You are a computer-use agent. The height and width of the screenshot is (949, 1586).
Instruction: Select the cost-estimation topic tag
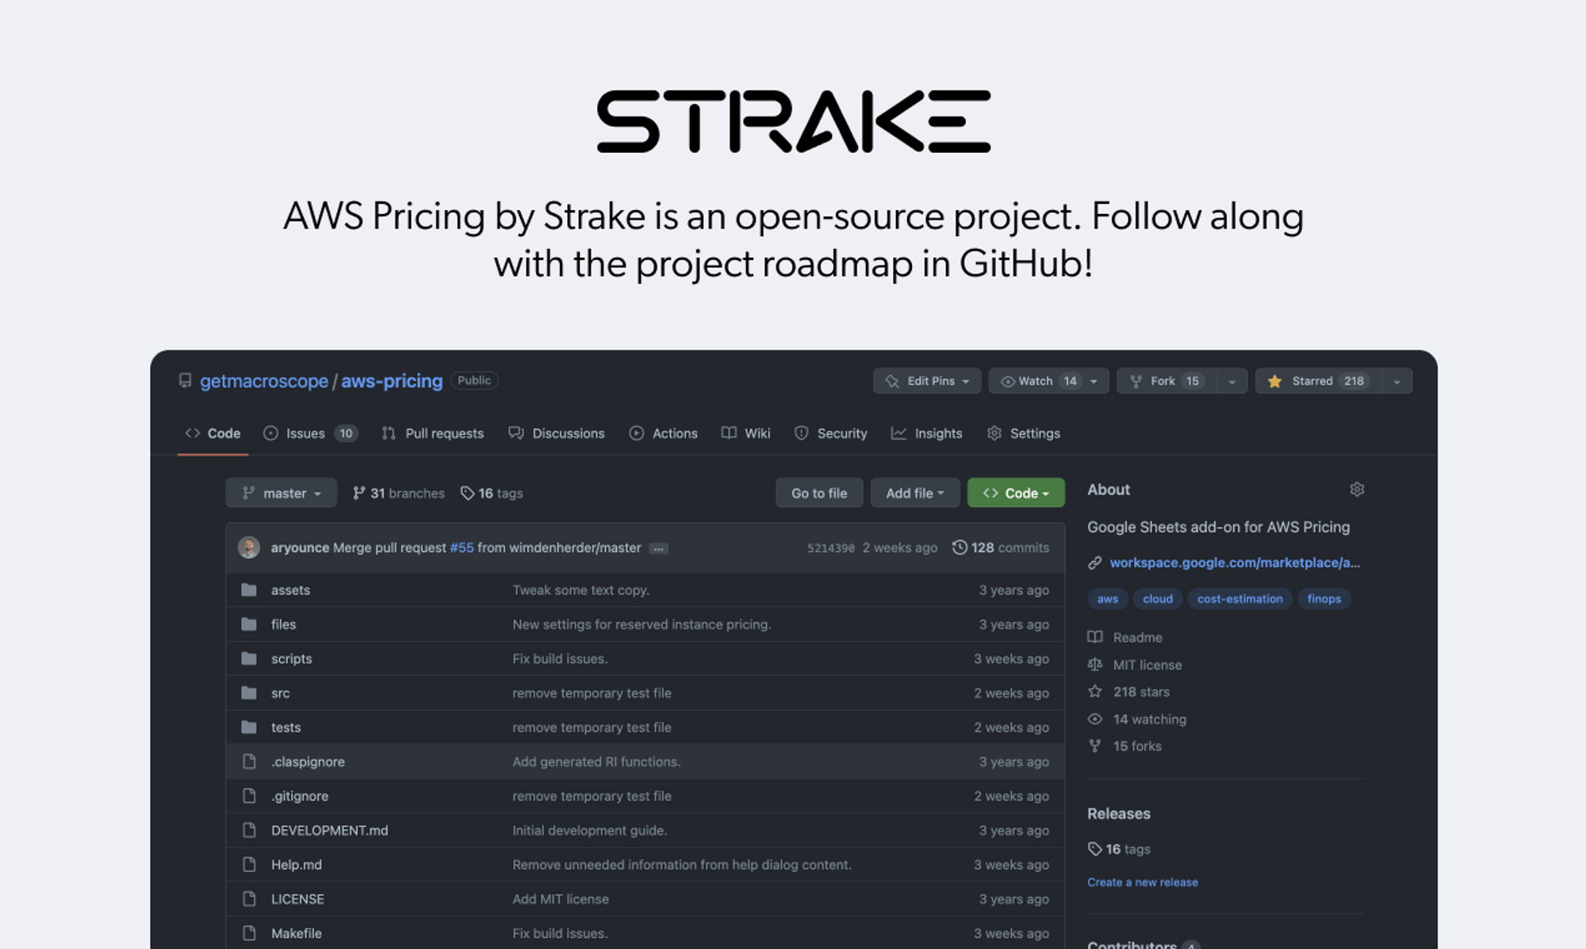click(x=1239, y=599)
